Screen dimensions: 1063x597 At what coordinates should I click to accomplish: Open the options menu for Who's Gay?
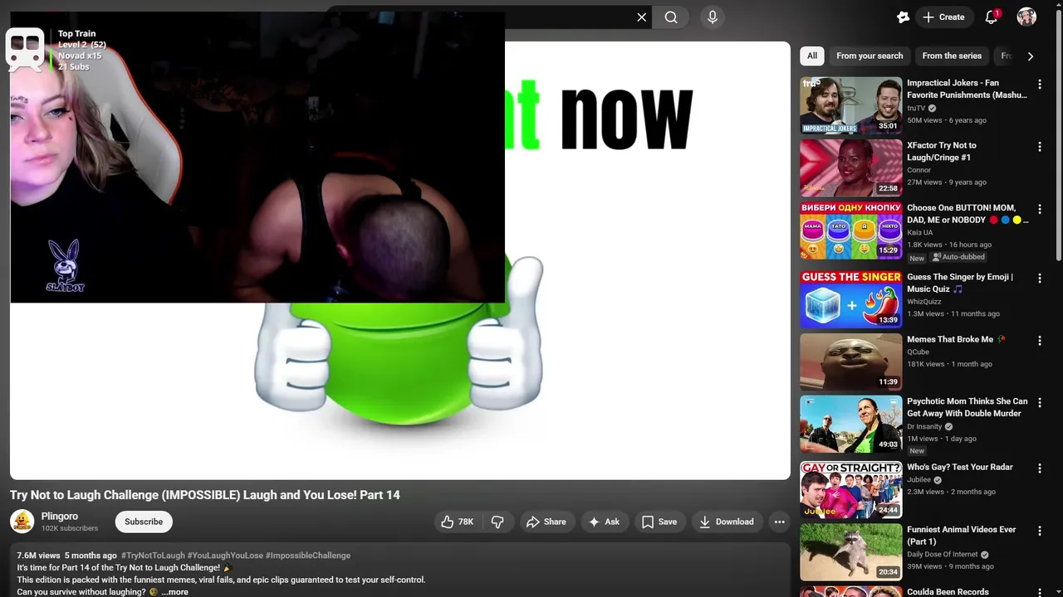pyautogui.click(x=1039, y=468)
